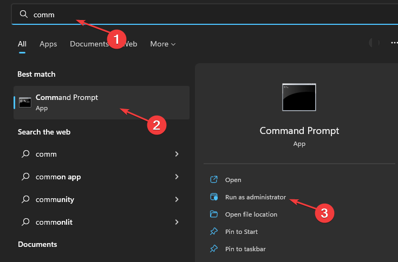Click the Pin to Start pin icon
The image size is (398, 262).
(x=214, y=231)
